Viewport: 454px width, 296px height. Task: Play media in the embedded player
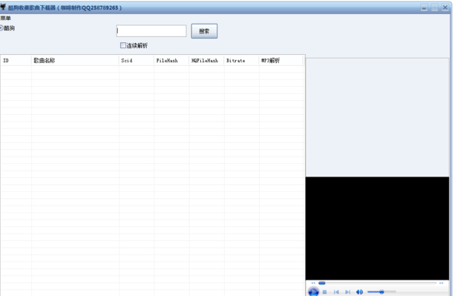[x=313, y=292]
